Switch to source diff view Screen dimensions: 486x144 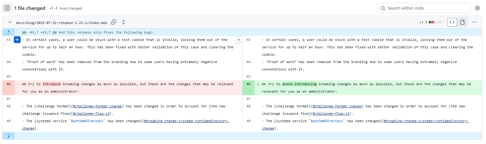coord(452,22)
